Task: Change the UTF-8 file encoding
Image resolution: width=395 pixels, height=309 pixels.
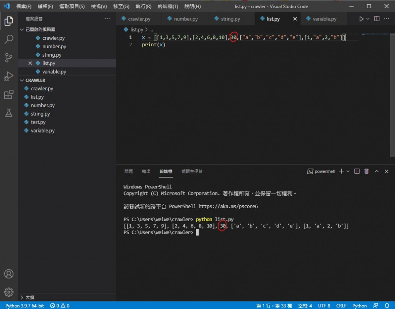Action: pyautogui.click(x=324, y=306)
